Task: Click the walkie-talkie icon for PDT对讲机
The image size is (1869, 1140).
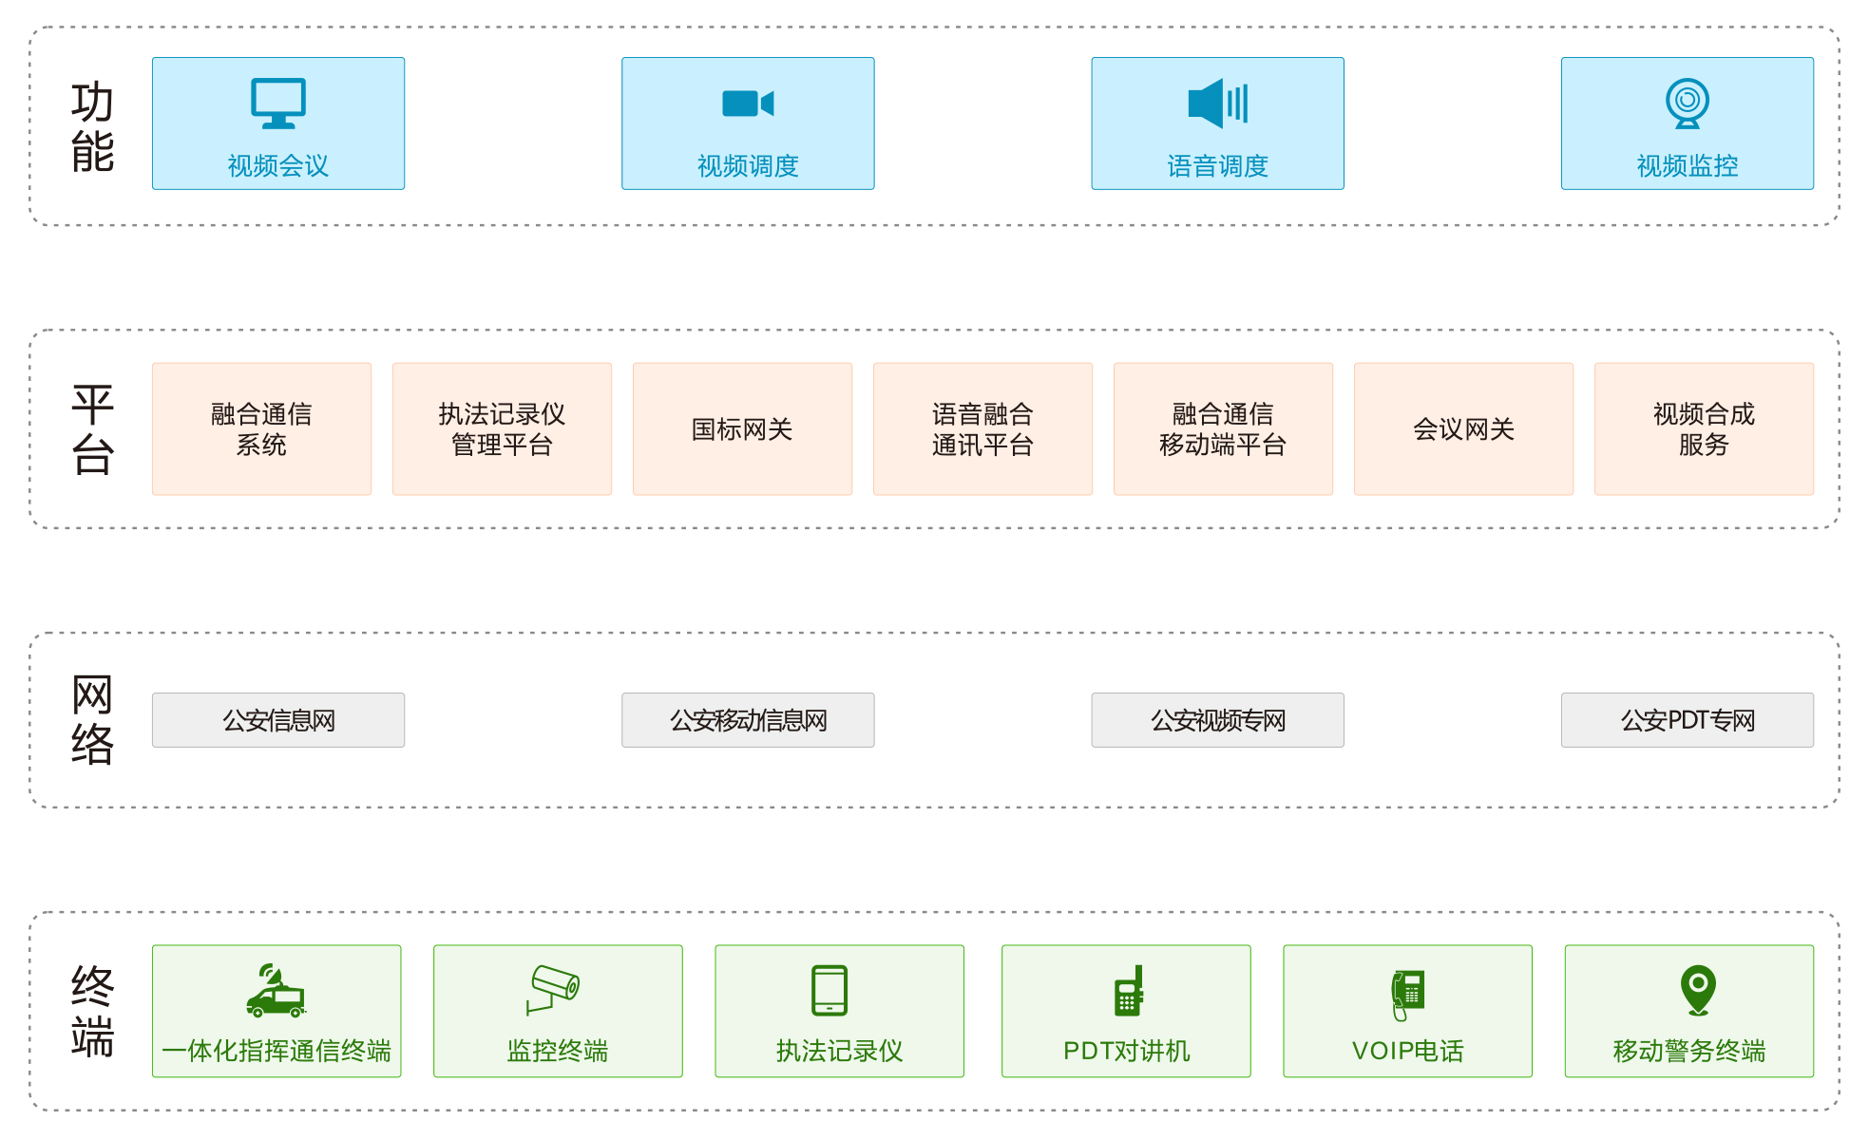Action: (1128, 992)
